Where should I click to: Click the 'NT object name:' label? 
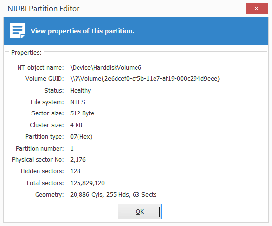pos(41,68)
